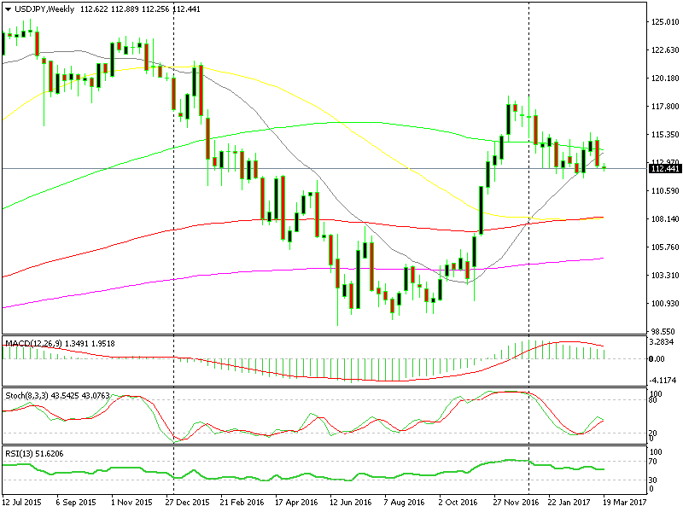Image resolution: width=683 pixels, height=512 pixels.
Task: Select the 21 Feb 2016 date label
Action: (x=242, y=502)
